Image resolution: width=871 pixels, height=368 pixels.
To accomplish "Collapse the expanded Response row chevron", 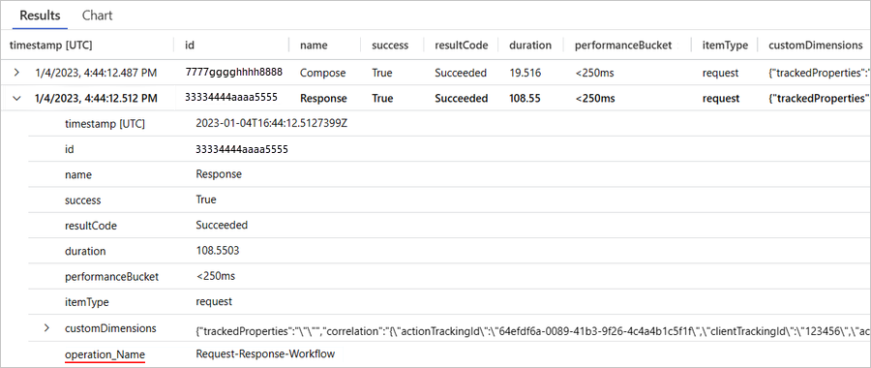I will 16,99.
